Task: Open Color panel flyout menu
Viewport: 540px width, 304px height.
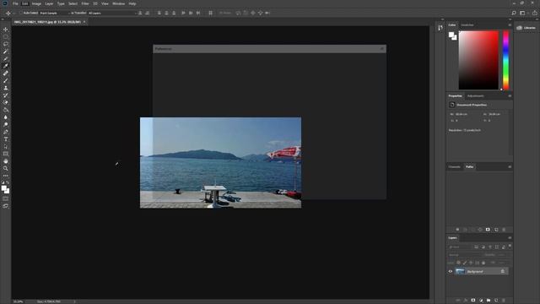Action: tap(510, 24)
